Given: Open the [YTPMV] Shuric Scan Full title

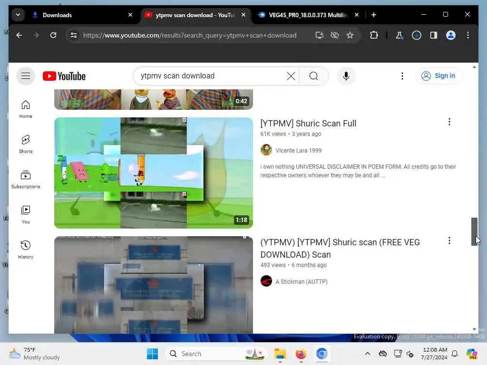Looking at the screenshot, I should 308,124.
